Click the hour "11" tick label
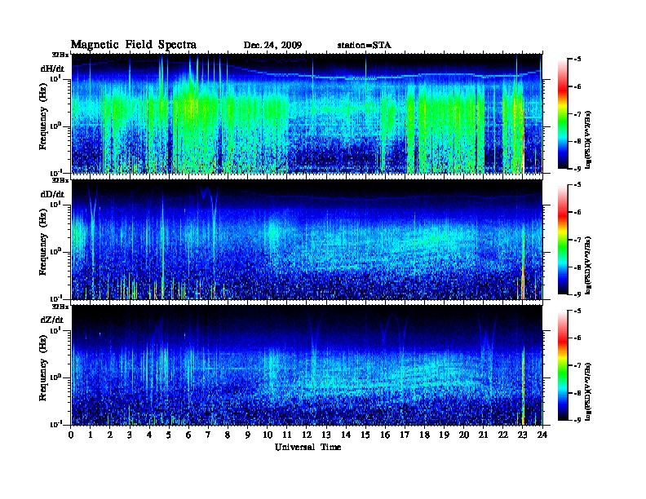Image resolution: width=646 pixels, height=499 pixels. pyautogui.click(x=287, y=435)
